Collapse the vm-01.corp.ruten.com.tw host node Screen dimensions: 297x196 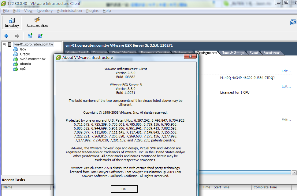coord(4,45)
